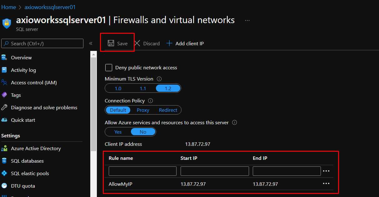The width and height of the screenshot is (379, 197).
Task: Set Connection Policy to Proxy
Action: coord(143,110)
